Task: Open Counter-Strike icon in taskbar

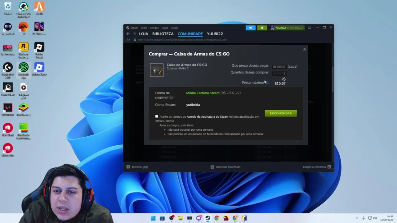Action: click(244, 218)
